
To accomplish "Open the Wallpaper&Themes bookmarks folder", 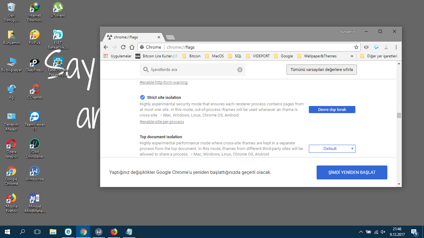I will point(317,56).
